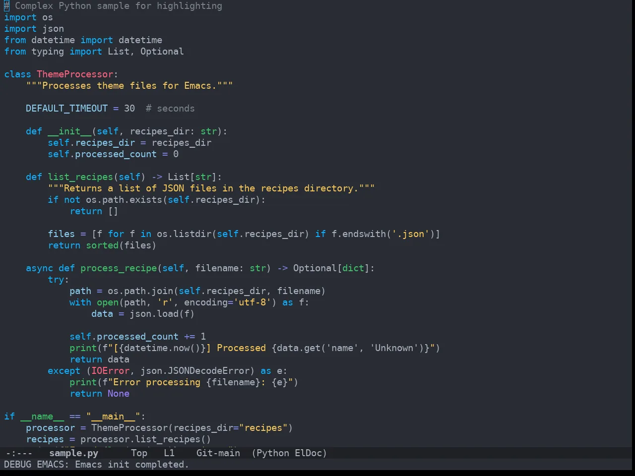Click 'json.load(f)' call
Viewport: 635px width, 476px height.
[x=162, y=314]
